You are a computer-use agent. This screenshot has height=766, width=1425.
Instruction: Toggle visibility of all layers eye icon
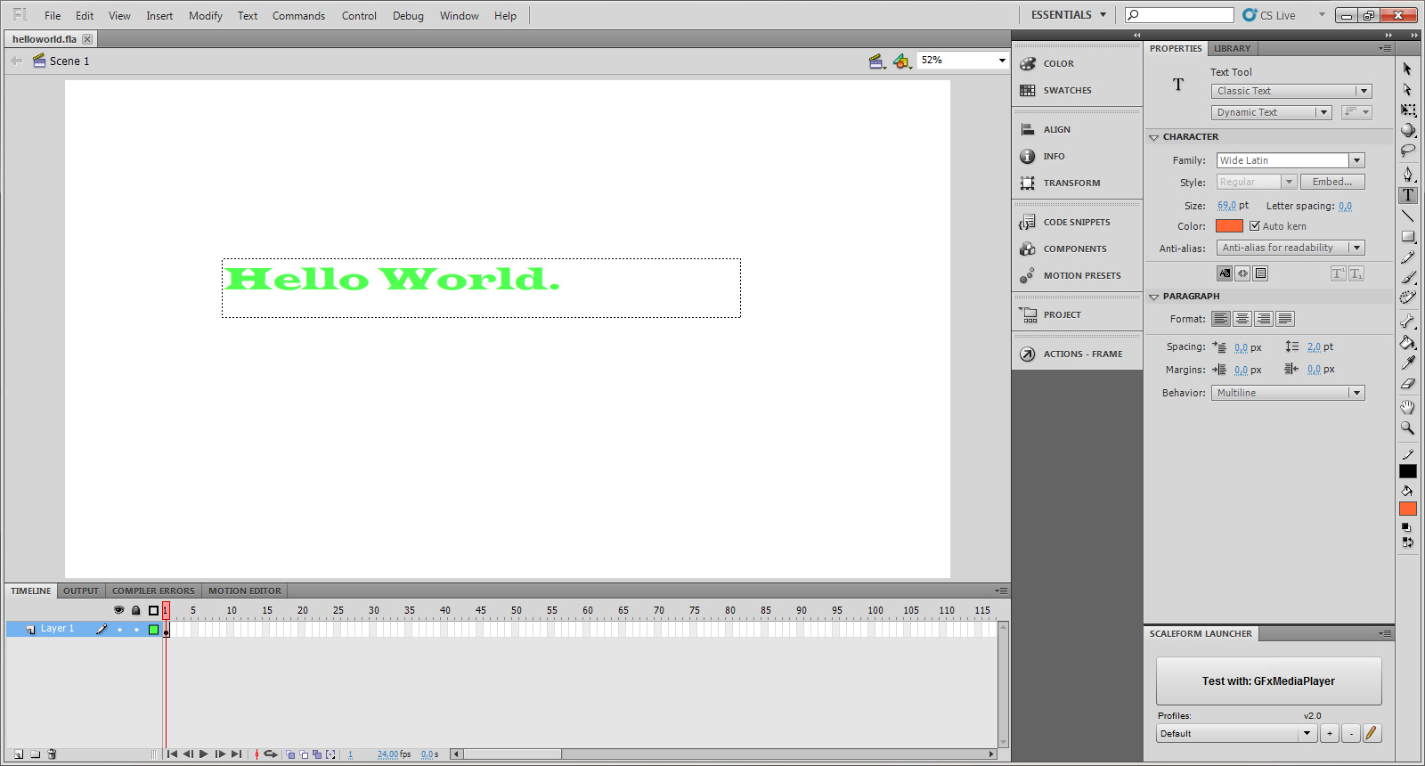pyautogui.click(x=118, y=610)
